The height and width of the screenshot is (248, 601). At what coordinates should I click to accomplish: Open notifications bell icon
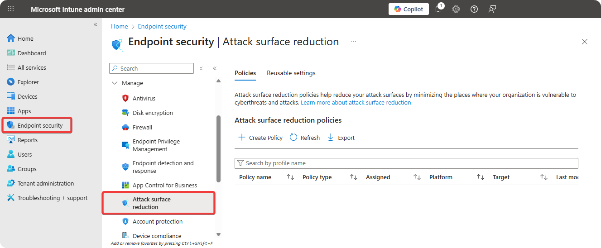pyautogui.click(x=438, y=9)
